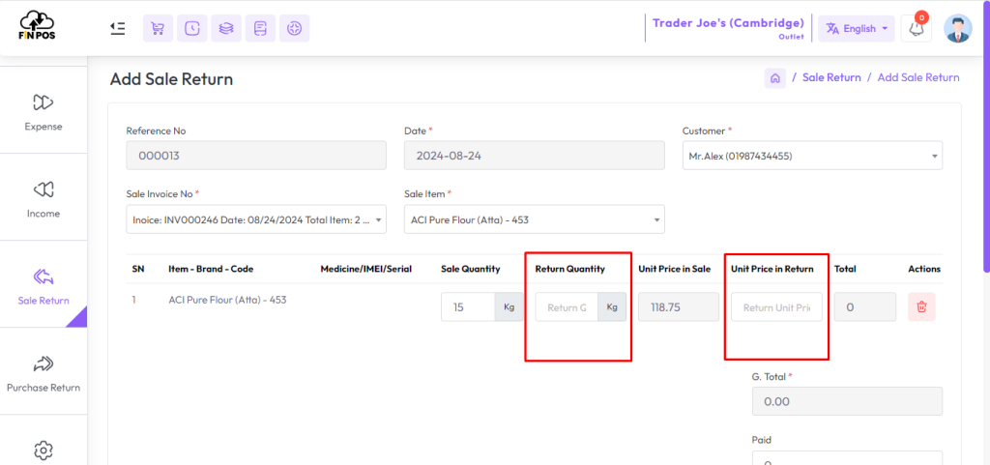Image resolution: width=990 pixels, height=465 pixels.
Task: Open the user avatar profile menu
Action: pyautogui.click(x=958, y=28)
